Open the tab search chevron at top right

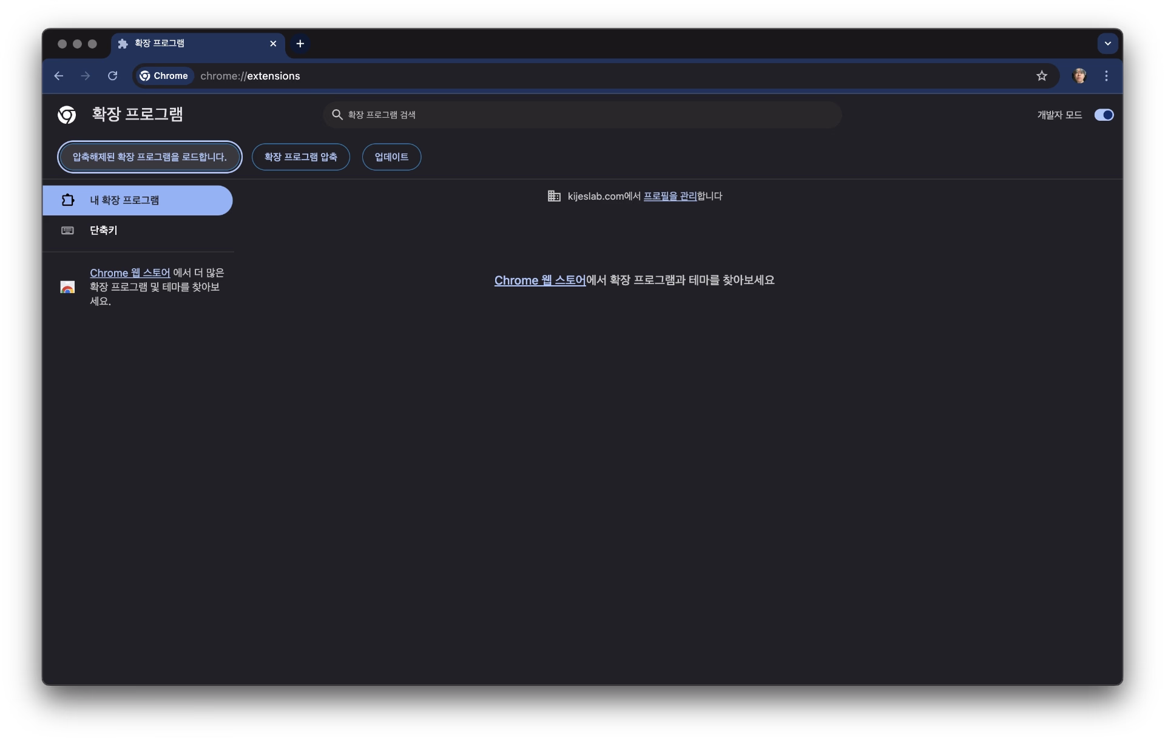click(x=1108, y=43)
